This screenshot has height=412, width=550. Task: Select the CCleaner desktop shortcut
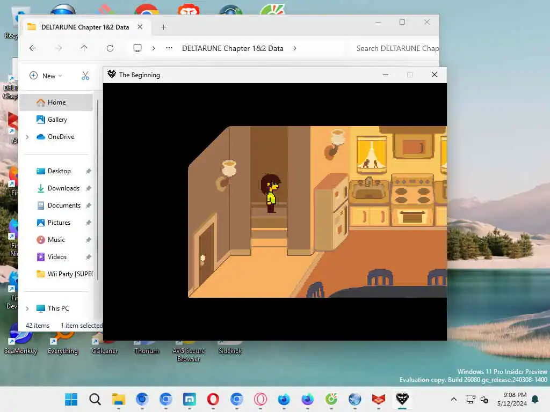(105, 344)
